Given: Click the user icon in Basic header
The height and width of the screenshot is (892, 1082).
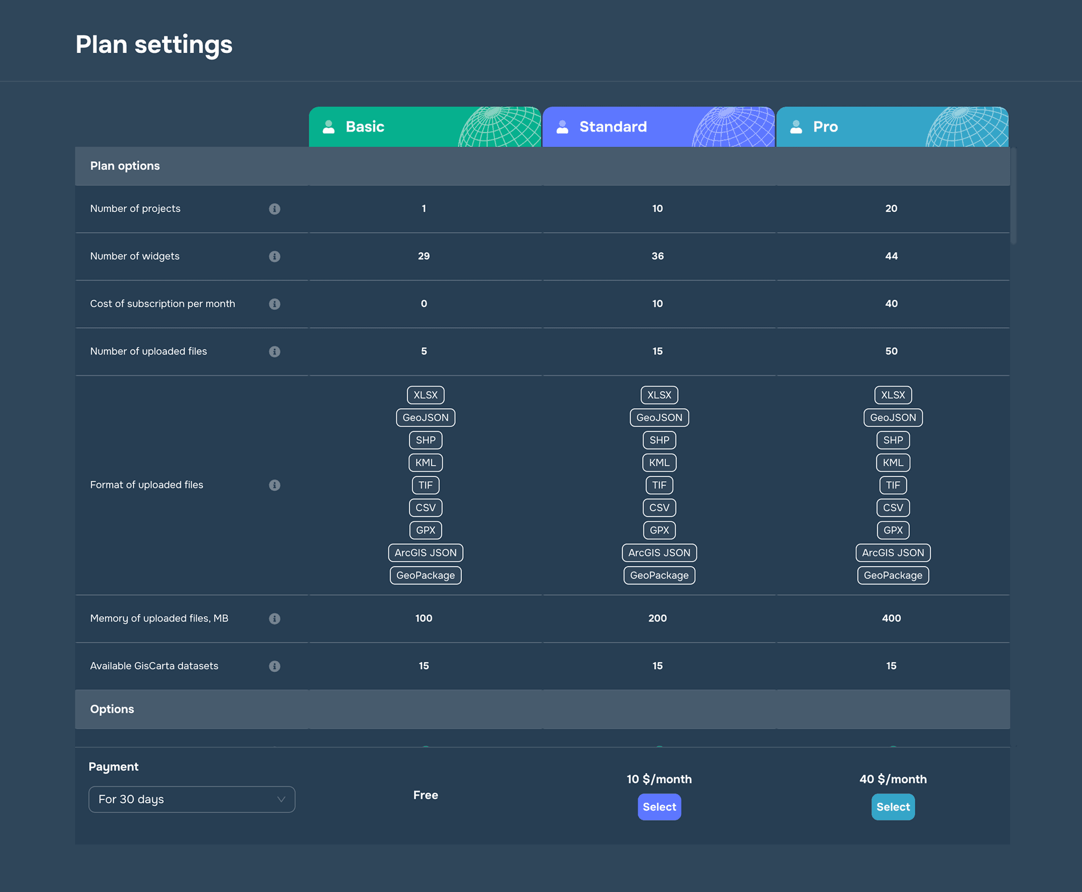Looking at the screenshot, I should [x=329, y=127].
